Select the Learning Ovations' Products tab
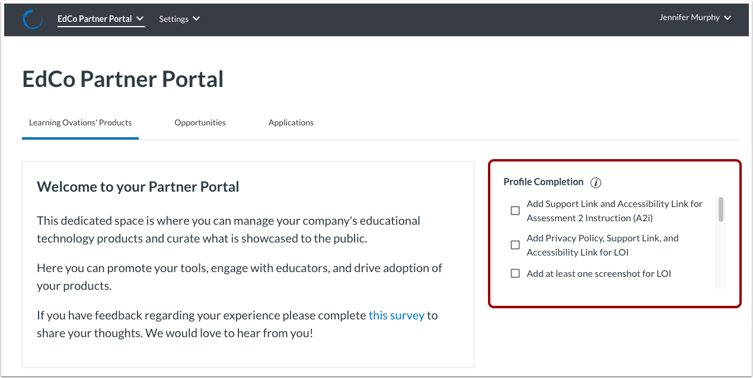Image resolution: width=753 pixels, height=378 pixels. pos(80,122)
